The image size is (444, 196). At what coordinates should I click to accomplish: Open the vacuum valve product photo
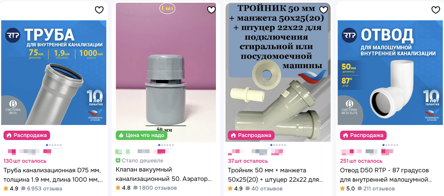166,72
